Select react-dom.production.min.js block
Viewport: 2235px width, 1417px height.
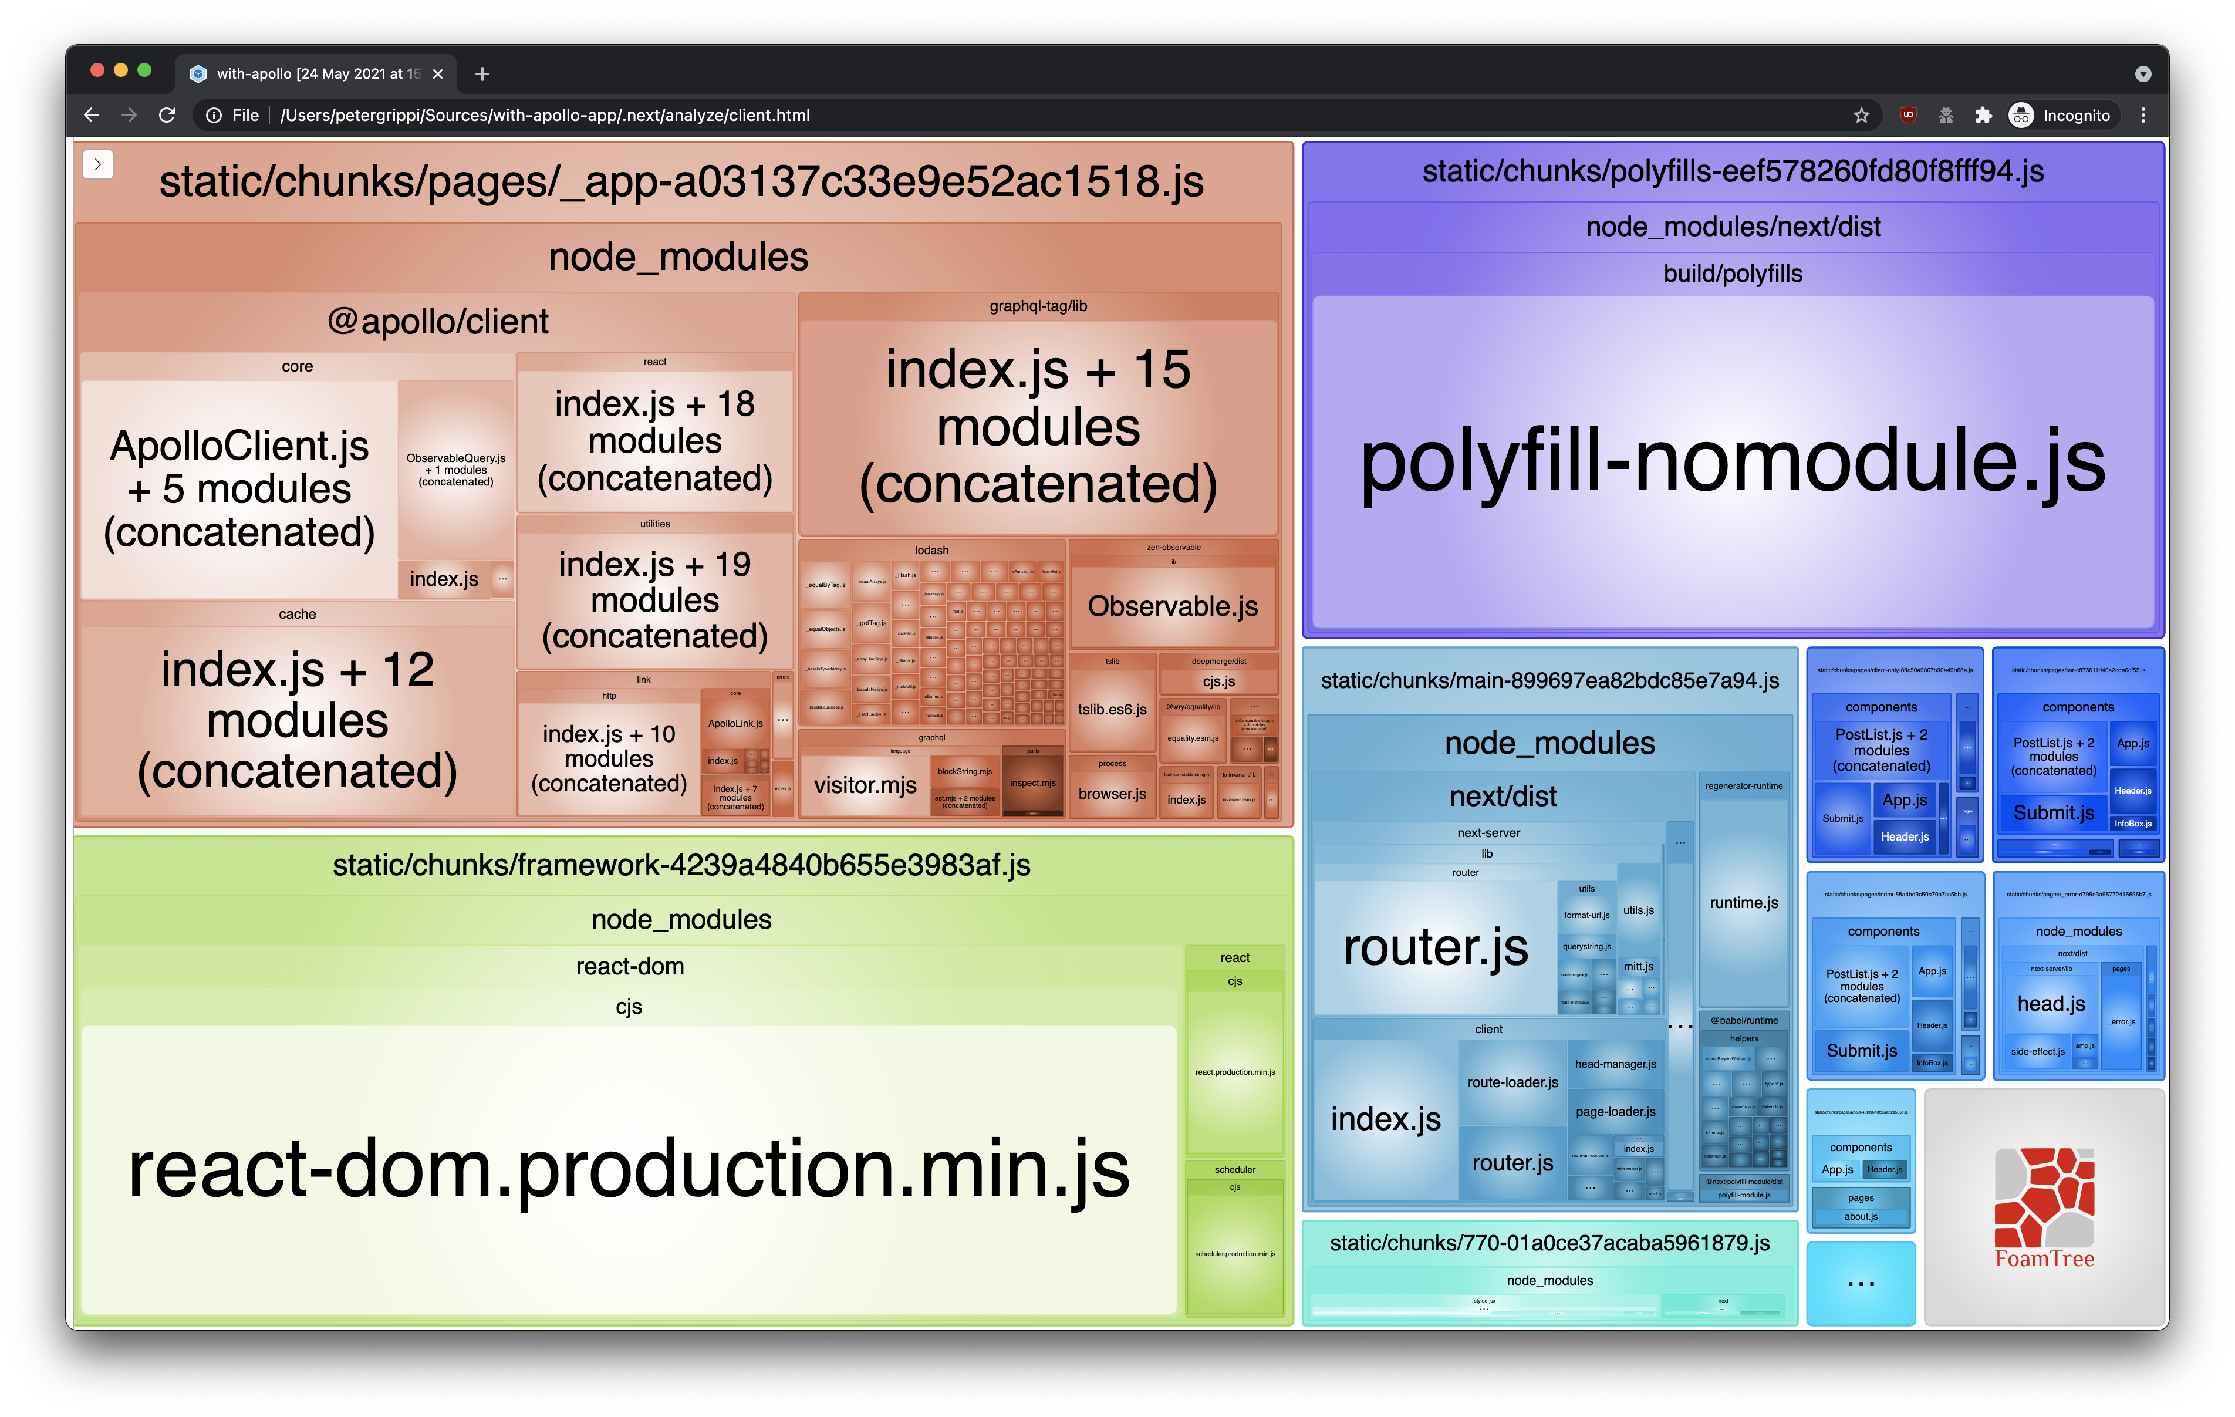coord(629,1169)
